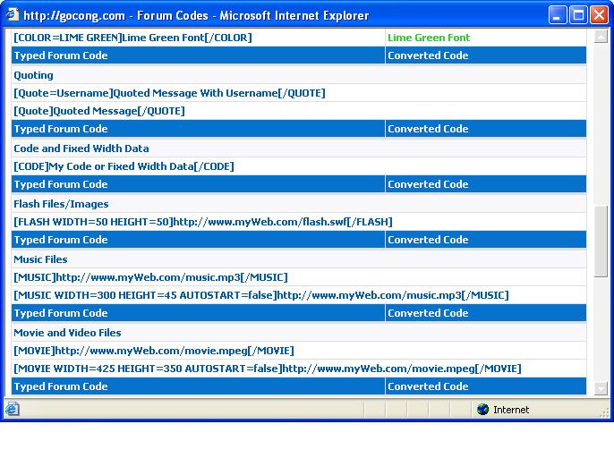Click the Internet Explorer icon in title bar
The width and height of the screenshot is (614, 458).
click(x=12, y=15)
